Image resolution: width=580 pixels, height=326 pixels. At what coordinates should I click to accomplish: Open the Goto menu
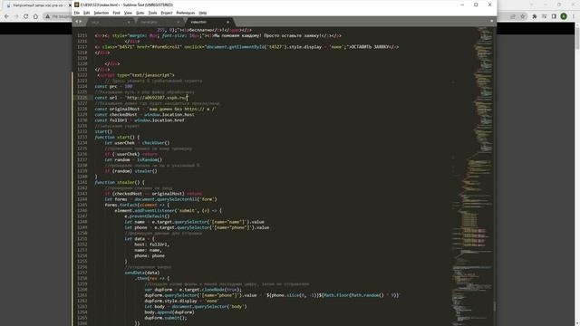tap(140, 13)
